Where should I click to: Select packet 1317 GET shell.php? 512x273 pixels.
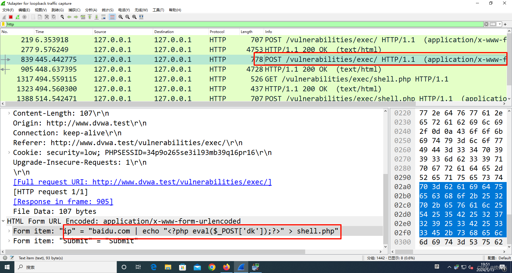[x=253, y=79]
